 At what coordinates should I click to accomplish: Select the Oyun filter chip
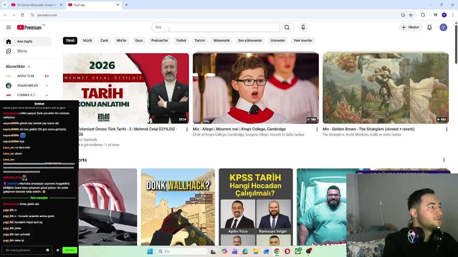(x=139, y=41)
